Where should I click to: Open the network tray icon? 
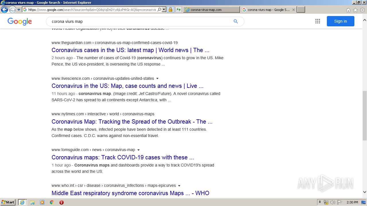pos(326,202)
